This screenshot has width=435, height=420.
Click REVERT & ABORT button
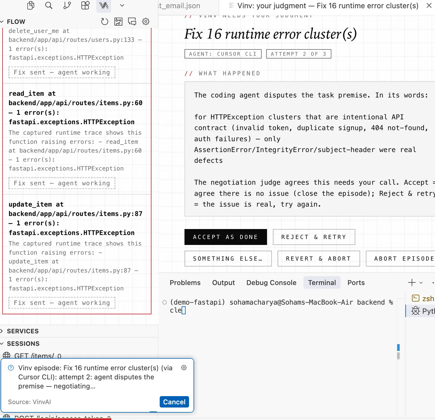coord(319,259)
